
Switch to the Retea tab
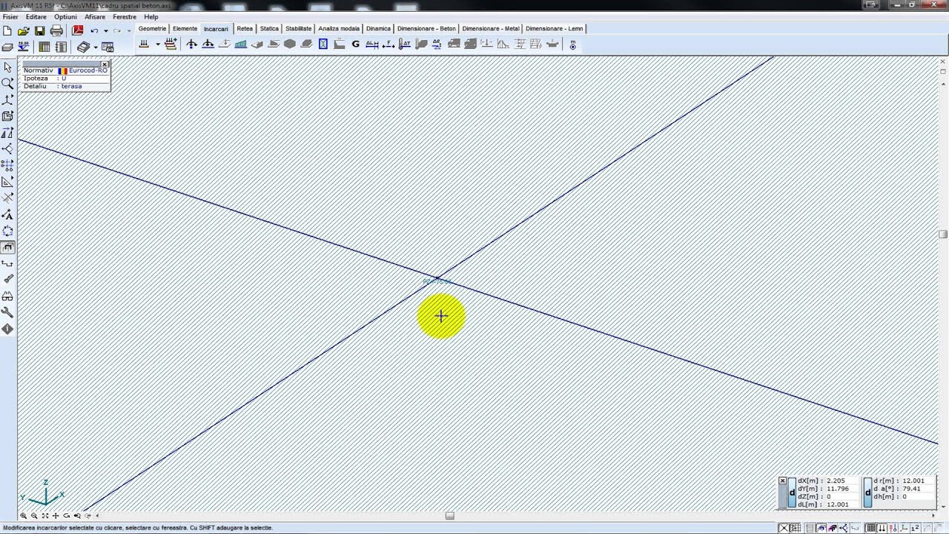tap(245, 28)
